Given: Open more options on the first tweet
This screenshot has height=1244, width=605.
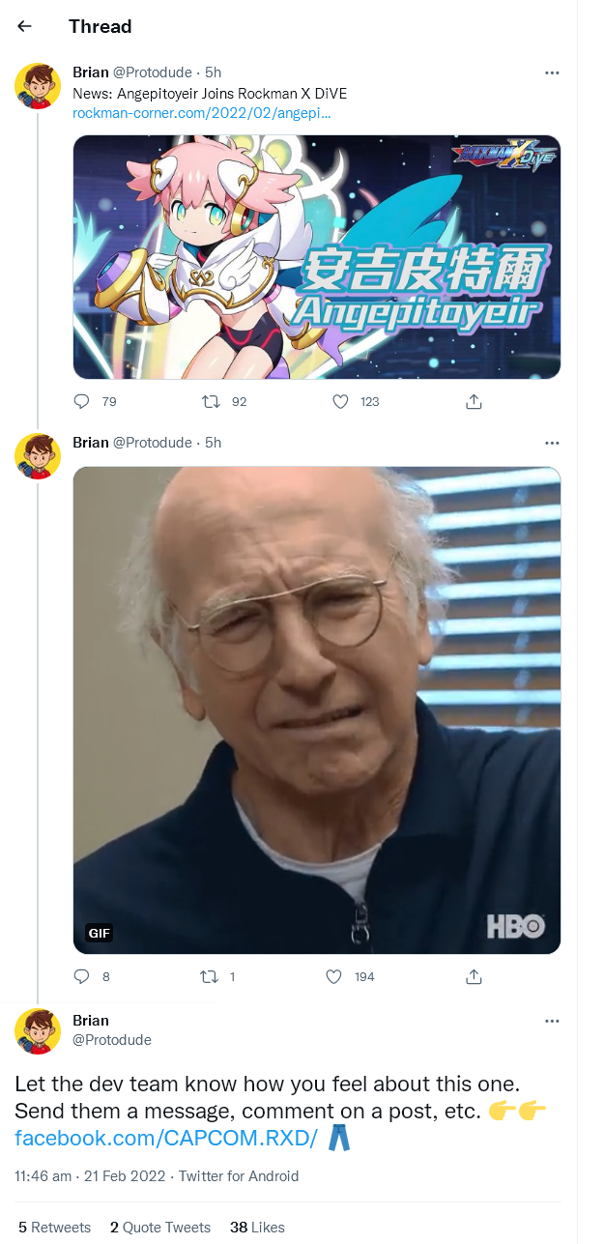Looking at the screenshot, I should coord(552,72).
